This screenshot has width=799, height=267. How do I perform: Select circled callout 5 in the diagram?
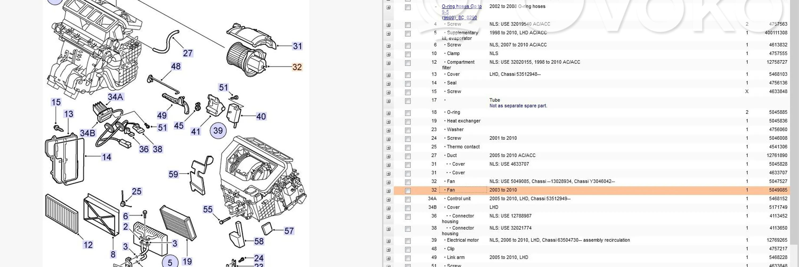click(x=170, y=262)
